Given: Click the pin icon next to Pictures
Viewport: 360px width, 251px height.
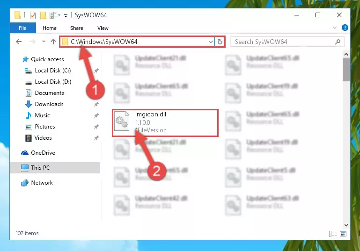Looking at the screenshot, I should click(x=96, y=127).
